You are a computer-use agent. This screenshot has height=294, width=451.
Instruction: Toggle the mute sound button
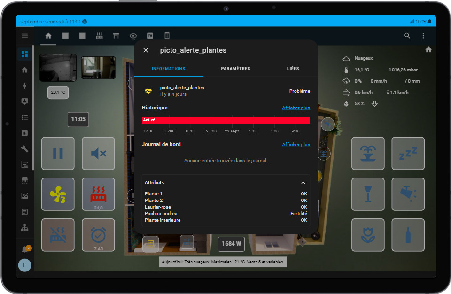coord(98,153)
